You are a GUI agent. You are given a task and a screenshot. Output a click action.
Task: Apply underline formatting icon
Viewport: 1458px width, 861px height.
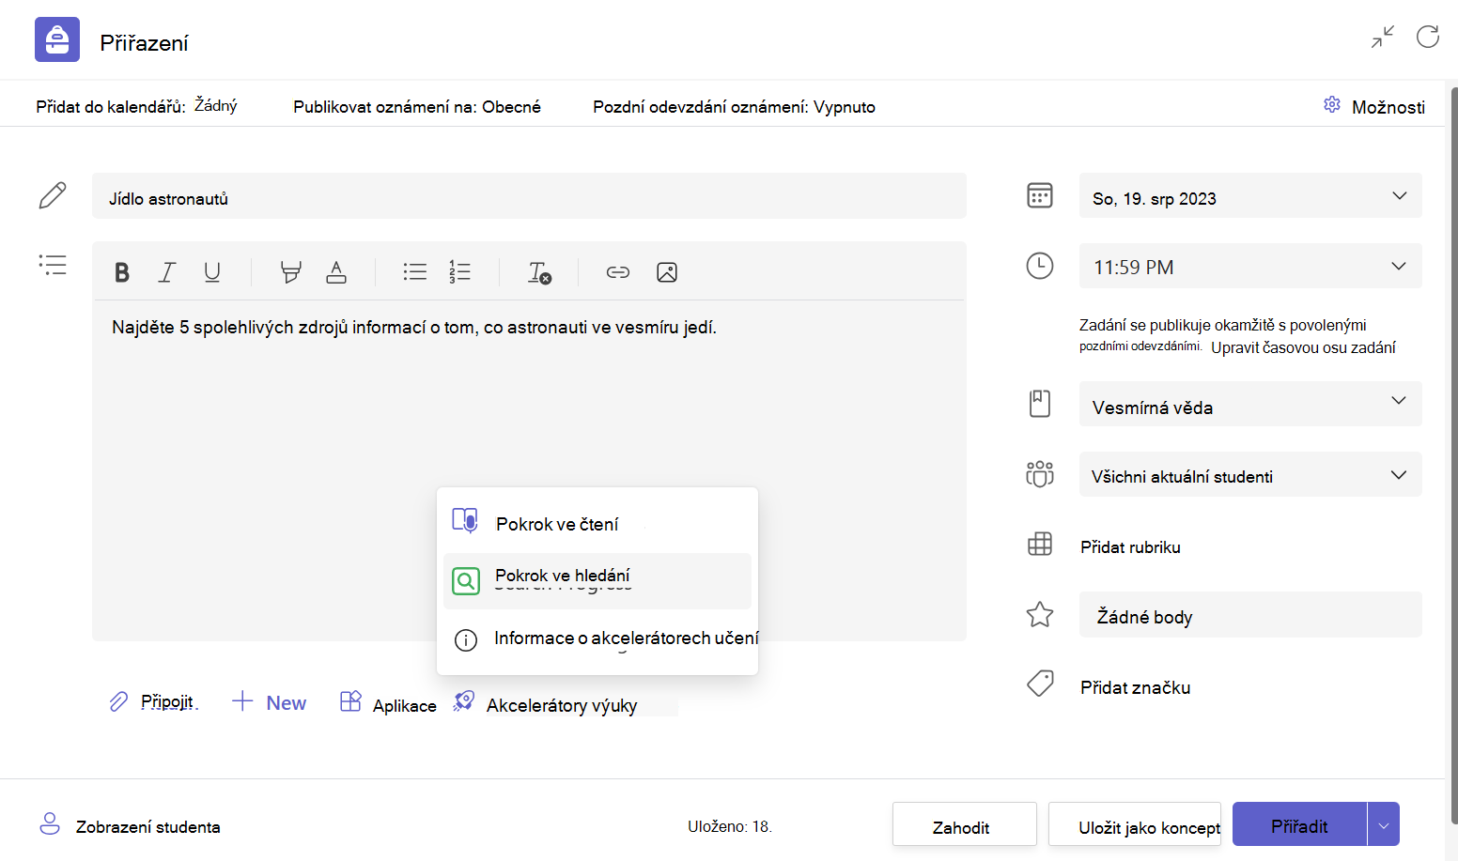click(x=212, y=272)
